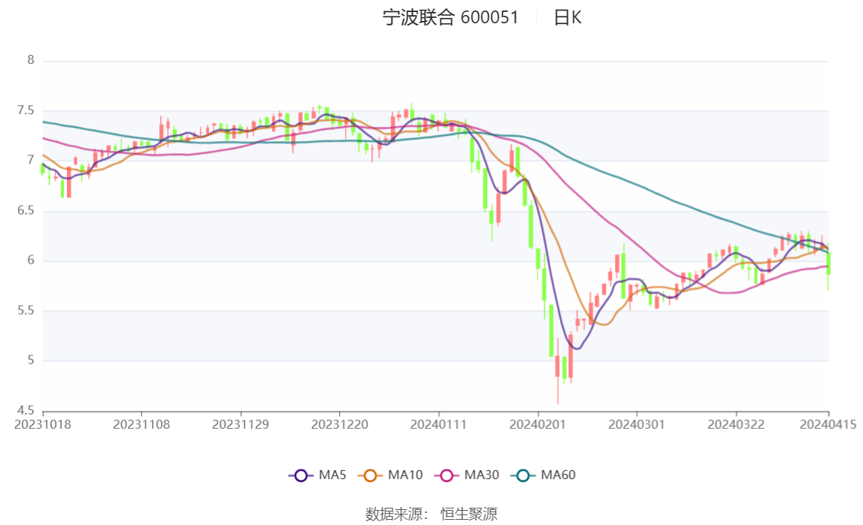Viewport: 863px width, 525px height.
Task: Click the x-axis date label 20240201
Action: [537, 424]
